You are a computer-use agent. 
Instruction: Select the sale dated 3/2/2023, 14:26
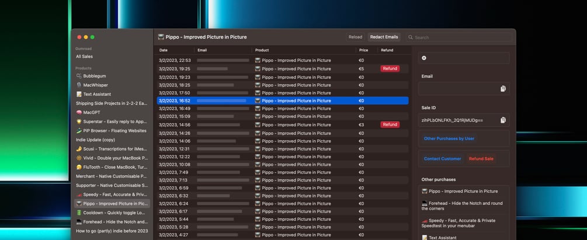click(x=283, y=133)
